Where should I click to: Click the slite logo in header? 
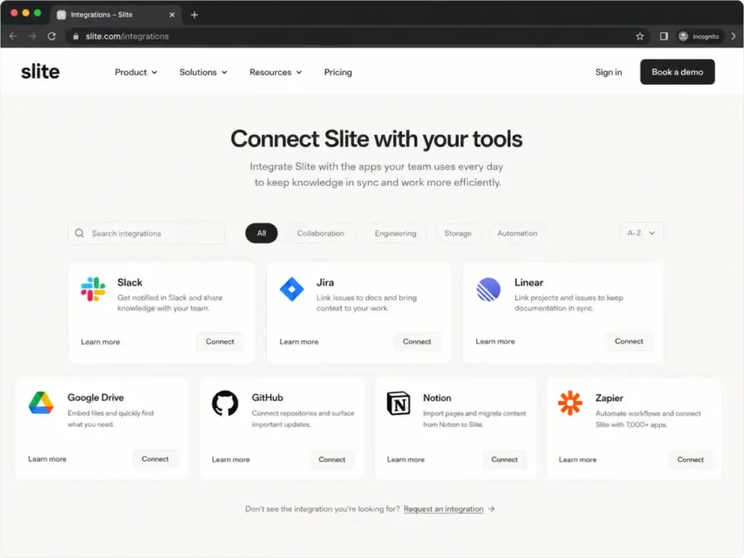point(41,72)
